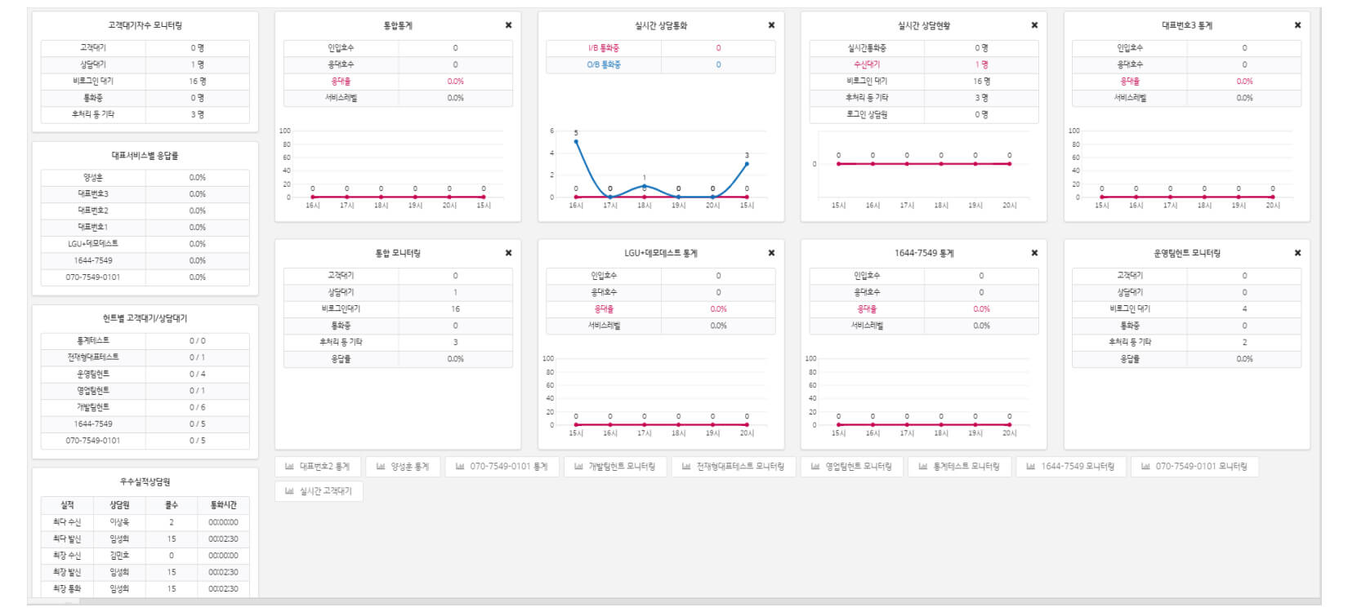Close the LGU+데모테스트 통계 widget
The image size is (1348, 612).
point(771,253)
